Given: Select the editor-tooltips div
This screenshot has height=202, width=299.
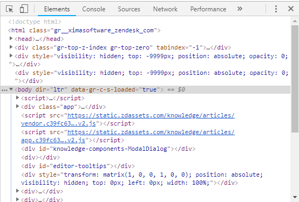Looking at the screenshot, I should coord(78,166).
